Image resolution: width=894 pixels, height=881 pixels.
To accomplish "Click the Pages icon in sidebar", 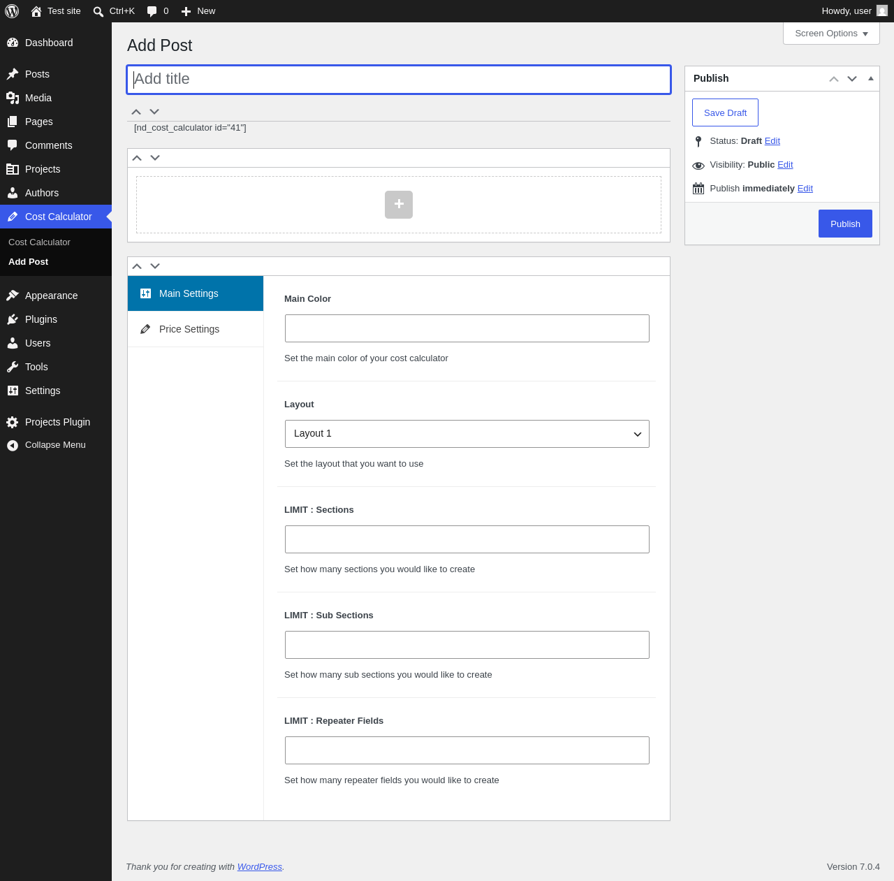I will (x=13, y=122).
